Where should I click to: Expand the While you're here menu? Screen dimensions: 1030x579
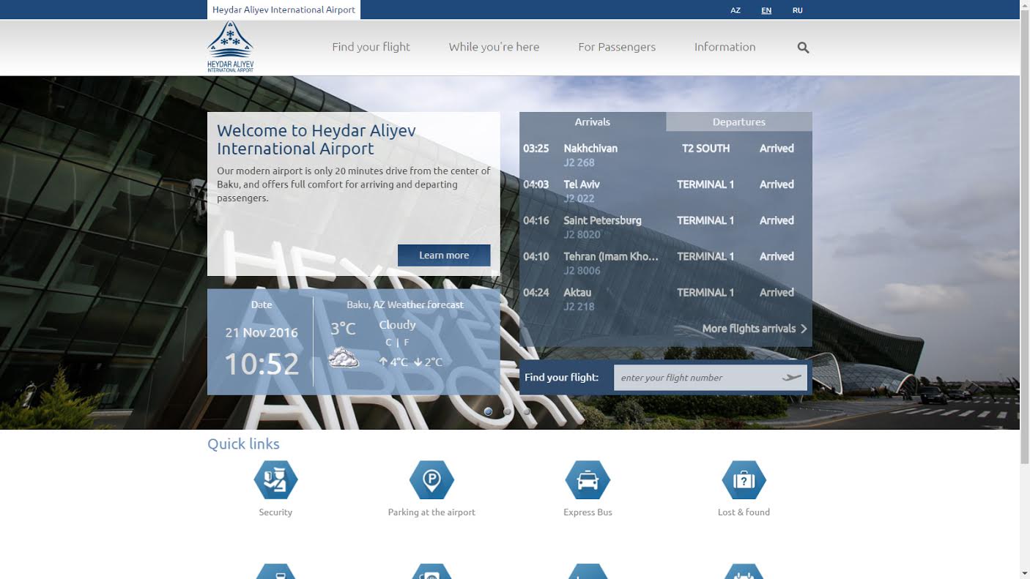(494, 47)
